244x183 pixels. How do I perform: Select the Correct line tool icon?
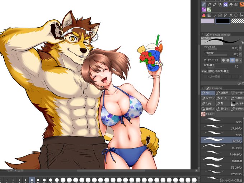[241, 15]
